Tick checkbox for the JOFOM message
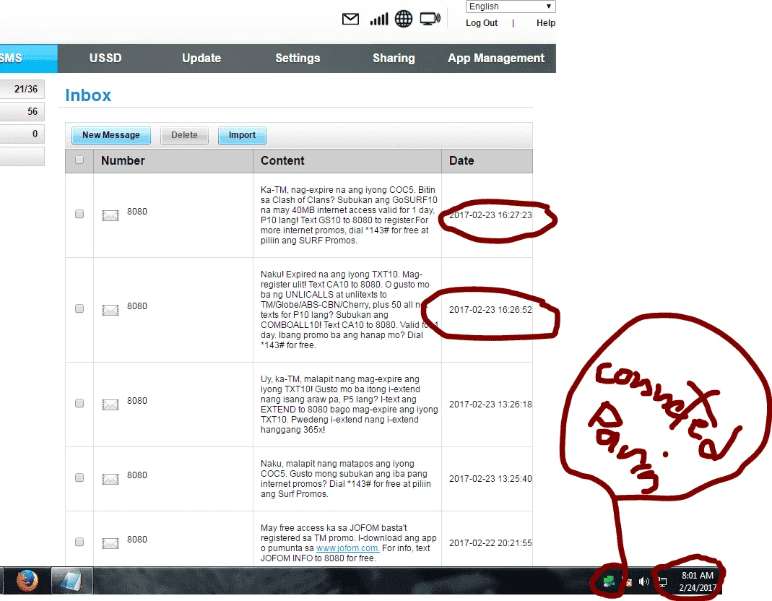 [79, 541]
